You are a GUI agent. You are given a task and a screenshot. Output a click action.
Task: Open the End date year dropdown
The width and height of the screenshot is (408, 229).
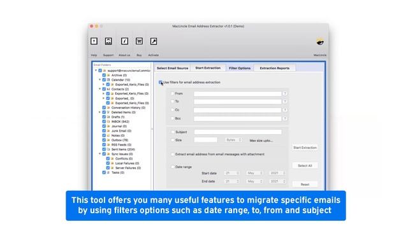point(277,181)
